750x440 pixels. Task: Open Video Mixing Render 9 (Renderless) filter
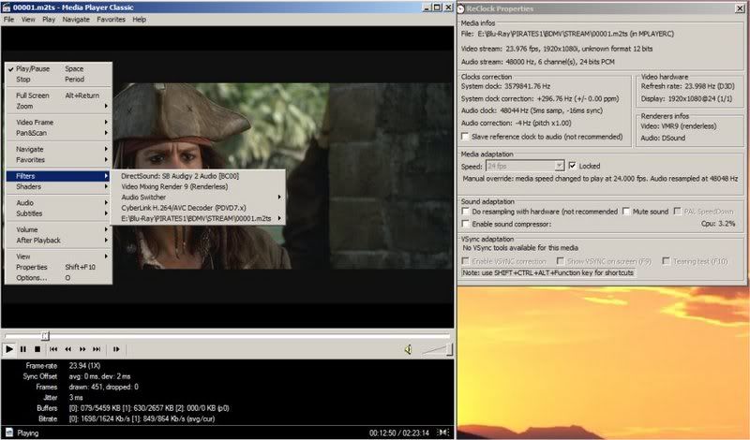[x=198, y=186]
